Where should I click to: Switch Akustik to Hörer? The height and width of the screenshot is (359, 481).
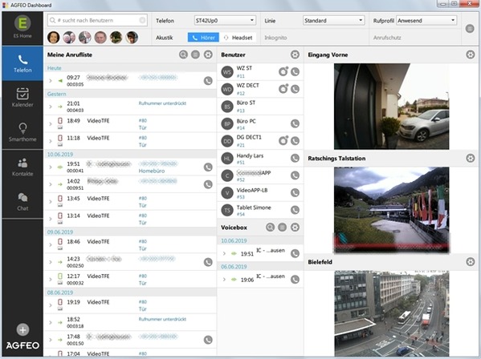tap(203, 38)
